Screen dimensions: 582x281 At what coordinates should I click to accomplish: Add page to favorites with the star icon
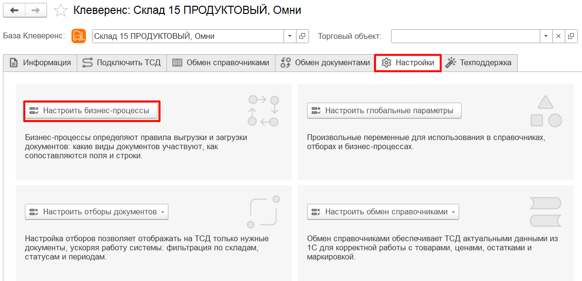click(x=60, y=10)
